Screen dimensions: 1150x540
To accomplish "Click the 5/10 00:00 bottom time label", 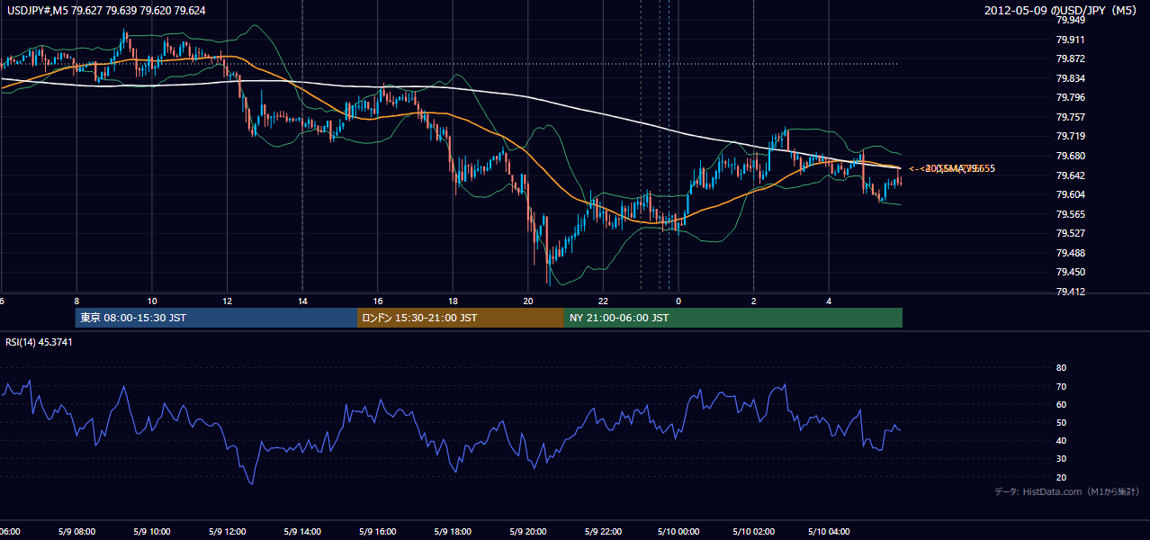I will coord(678,531).
